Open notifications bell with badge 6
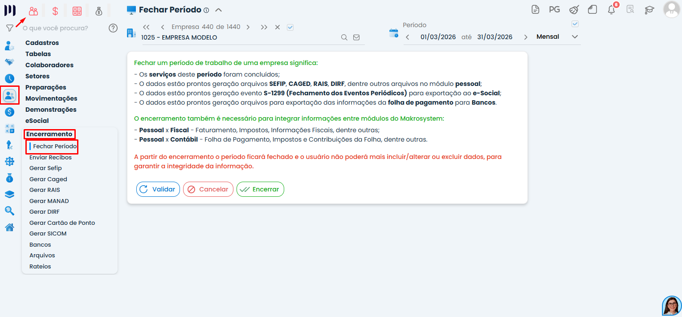This screenshot has height=317, width=682. pyautogui.click(x=612, y=9)
